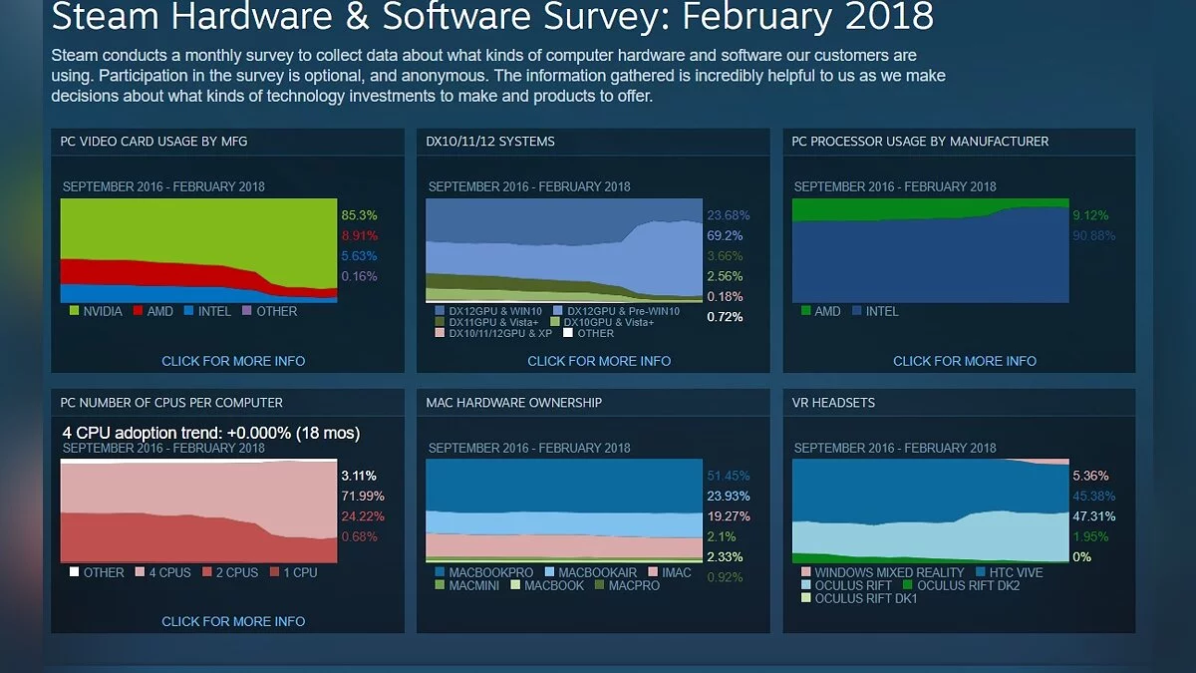Image resolution: width=1196 pixels, height=673 pixels.
Task: Select the PC VIDEO CARD USAGE BY MFG header
Action: point(153,142)
